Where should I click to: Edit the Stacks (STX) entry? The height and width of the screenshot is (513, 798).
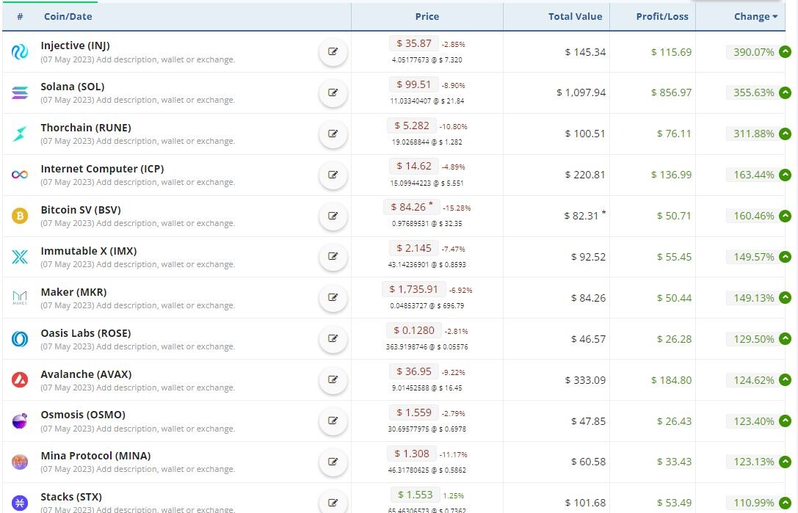[333, 503]
